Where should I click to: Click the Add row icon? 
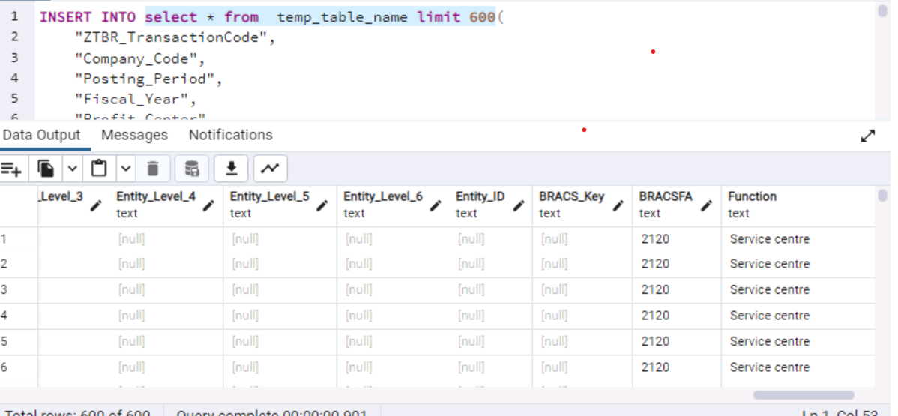click(11, 169)
